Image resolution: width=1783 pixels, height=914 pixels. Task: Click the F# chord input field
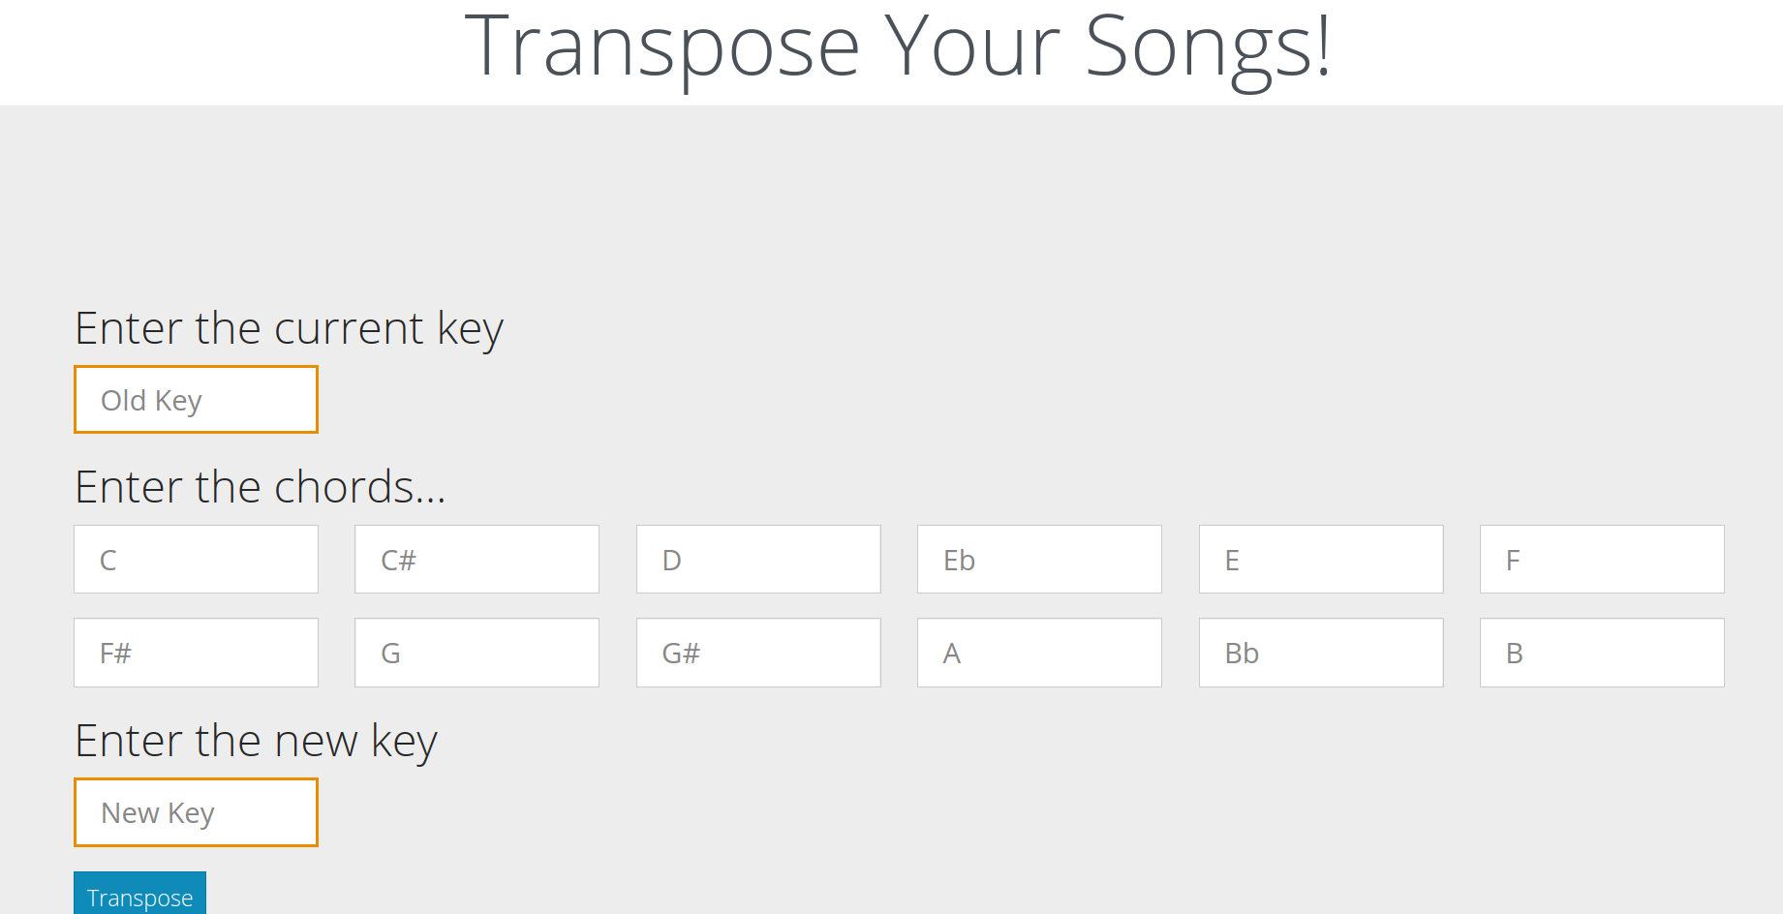pyautogui.click(x=196, y=653)
